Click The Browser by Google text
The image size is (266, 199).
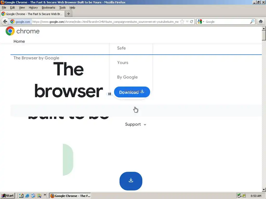pos(36,58)
